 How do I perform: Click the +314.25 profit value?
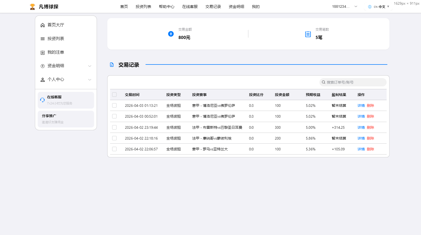point(338,127)
